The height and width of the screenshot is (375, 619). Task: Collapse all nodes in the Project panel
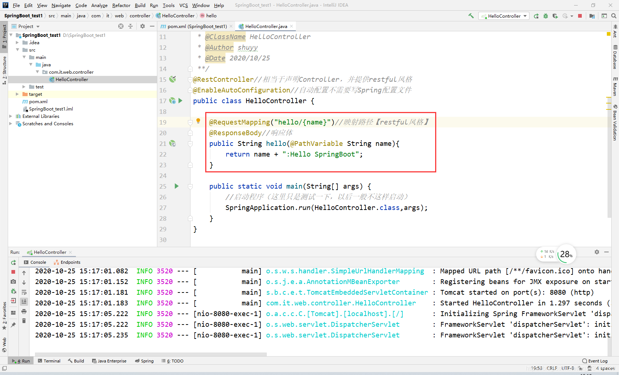click(x=130, y=26)
